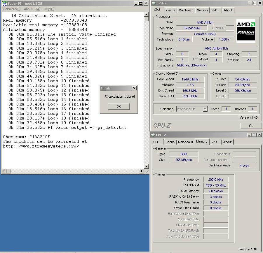Switch to Mainboard tab in upper CPU-Z
This screenshot has width=263, height=253.
pyautogui.click(x=186, y=10)
